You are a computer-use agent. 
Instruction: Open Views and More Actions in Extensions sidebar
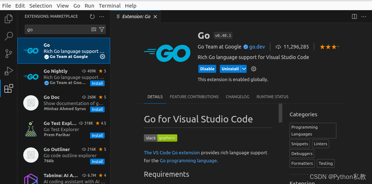[x=102, y=17]
